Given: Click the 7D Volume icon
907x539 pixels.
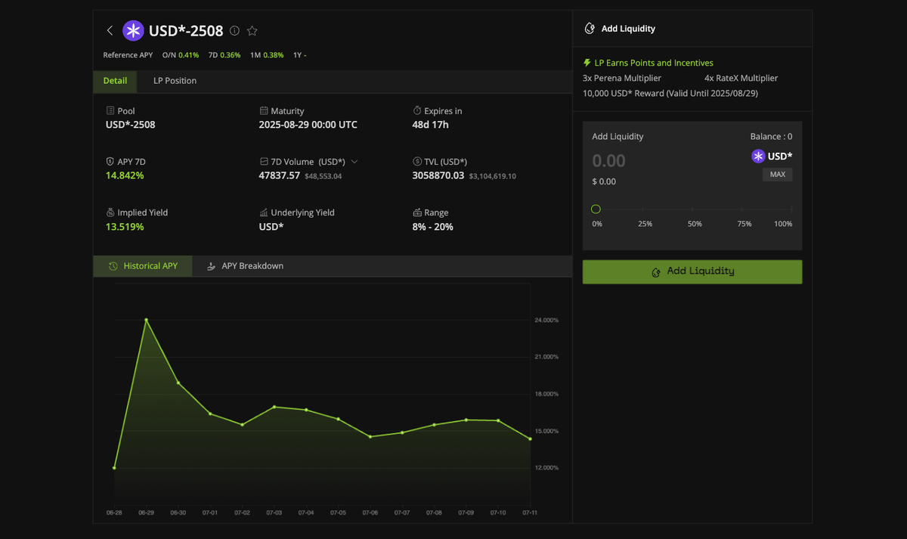Looking at the screenshot, I should click(264, 161).
